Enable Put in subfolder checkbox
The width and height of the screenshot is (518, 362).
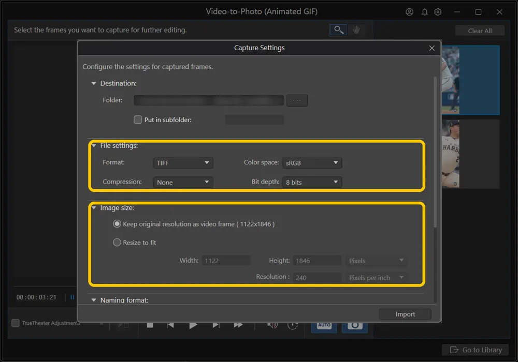coord(138,119)
